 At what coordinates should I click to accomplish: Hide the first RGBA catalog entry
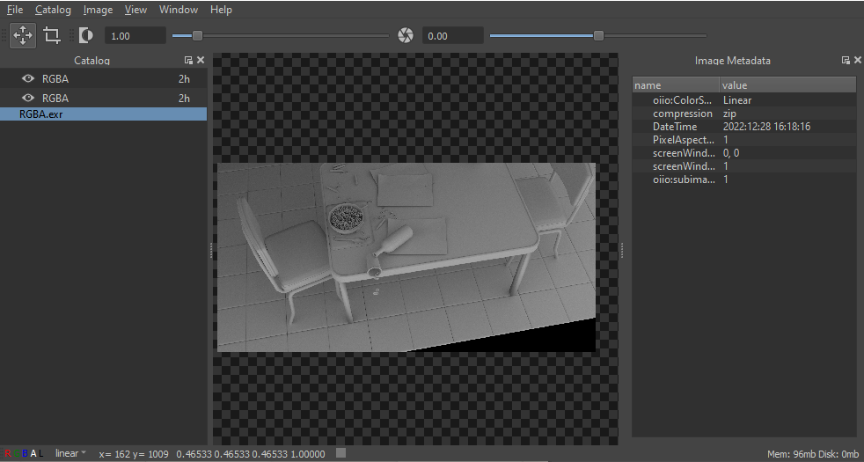point(28,79)
